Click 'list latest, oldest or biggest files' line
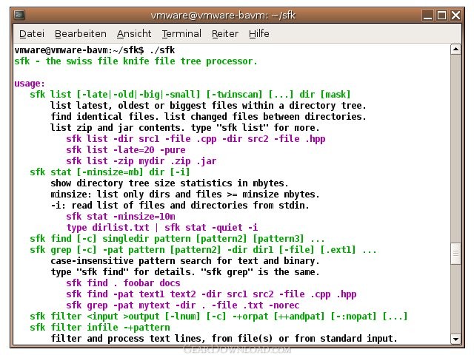Viewport: 474px width, 355px height. tap(208, 106)
